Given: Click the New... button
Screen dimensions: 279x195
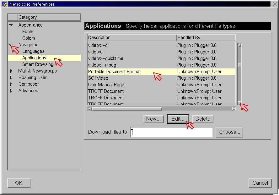Looking at the screenshot, I should 153,119.
